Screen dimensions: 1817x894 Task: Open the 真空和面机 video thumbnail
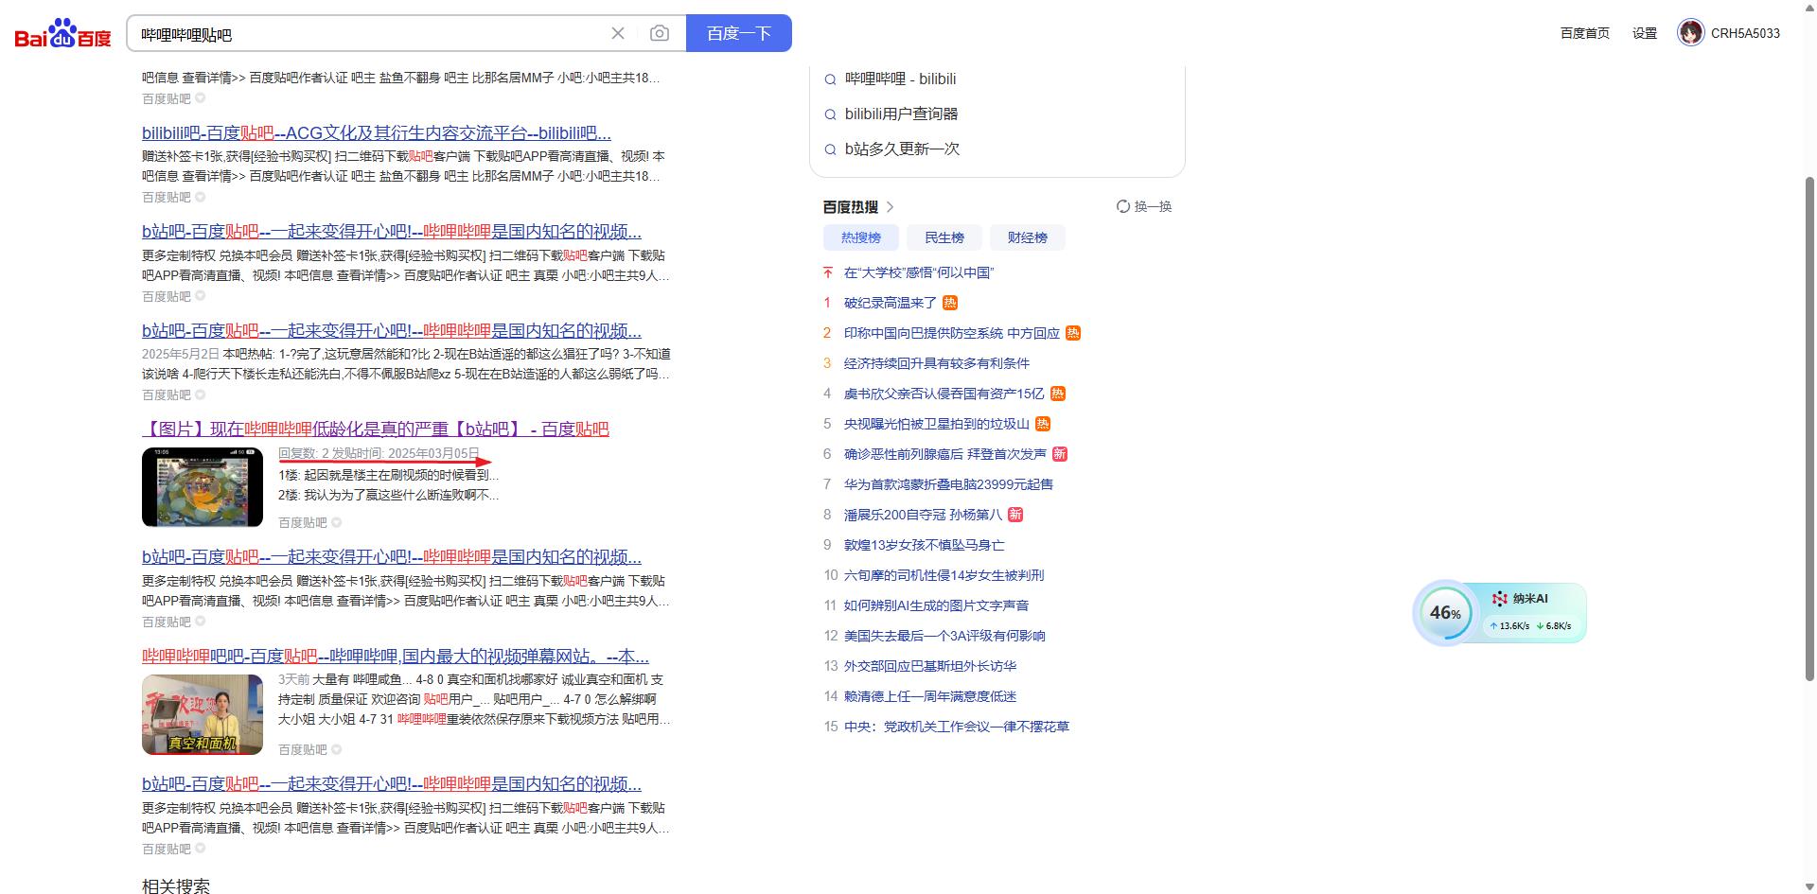click(x=203, y=714)
